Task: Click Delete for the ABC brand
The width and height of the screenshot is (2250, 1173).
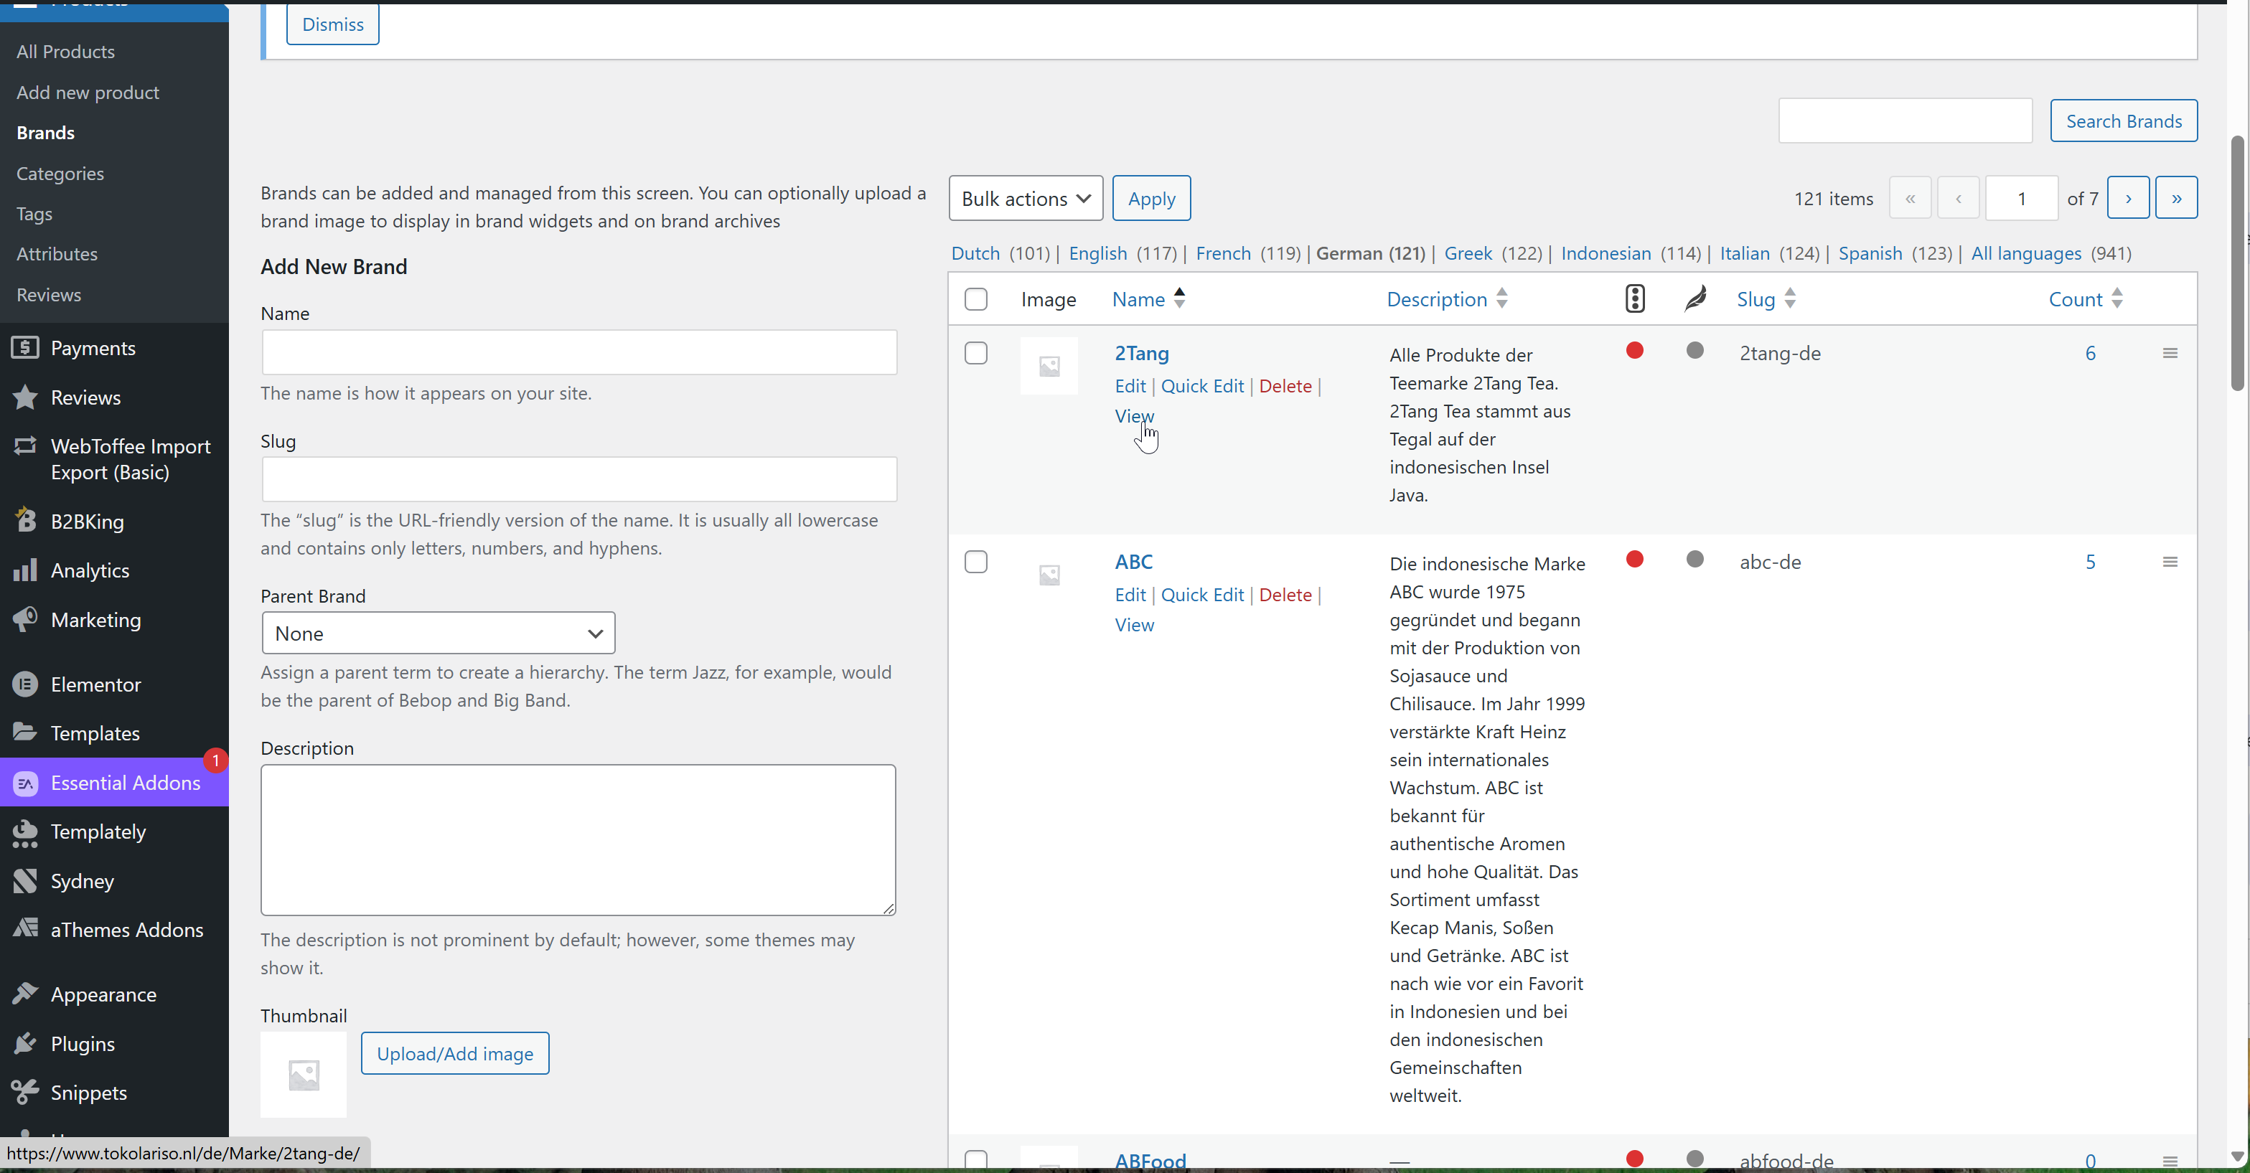Action: pyautogui.click(x=1285, y=595)
